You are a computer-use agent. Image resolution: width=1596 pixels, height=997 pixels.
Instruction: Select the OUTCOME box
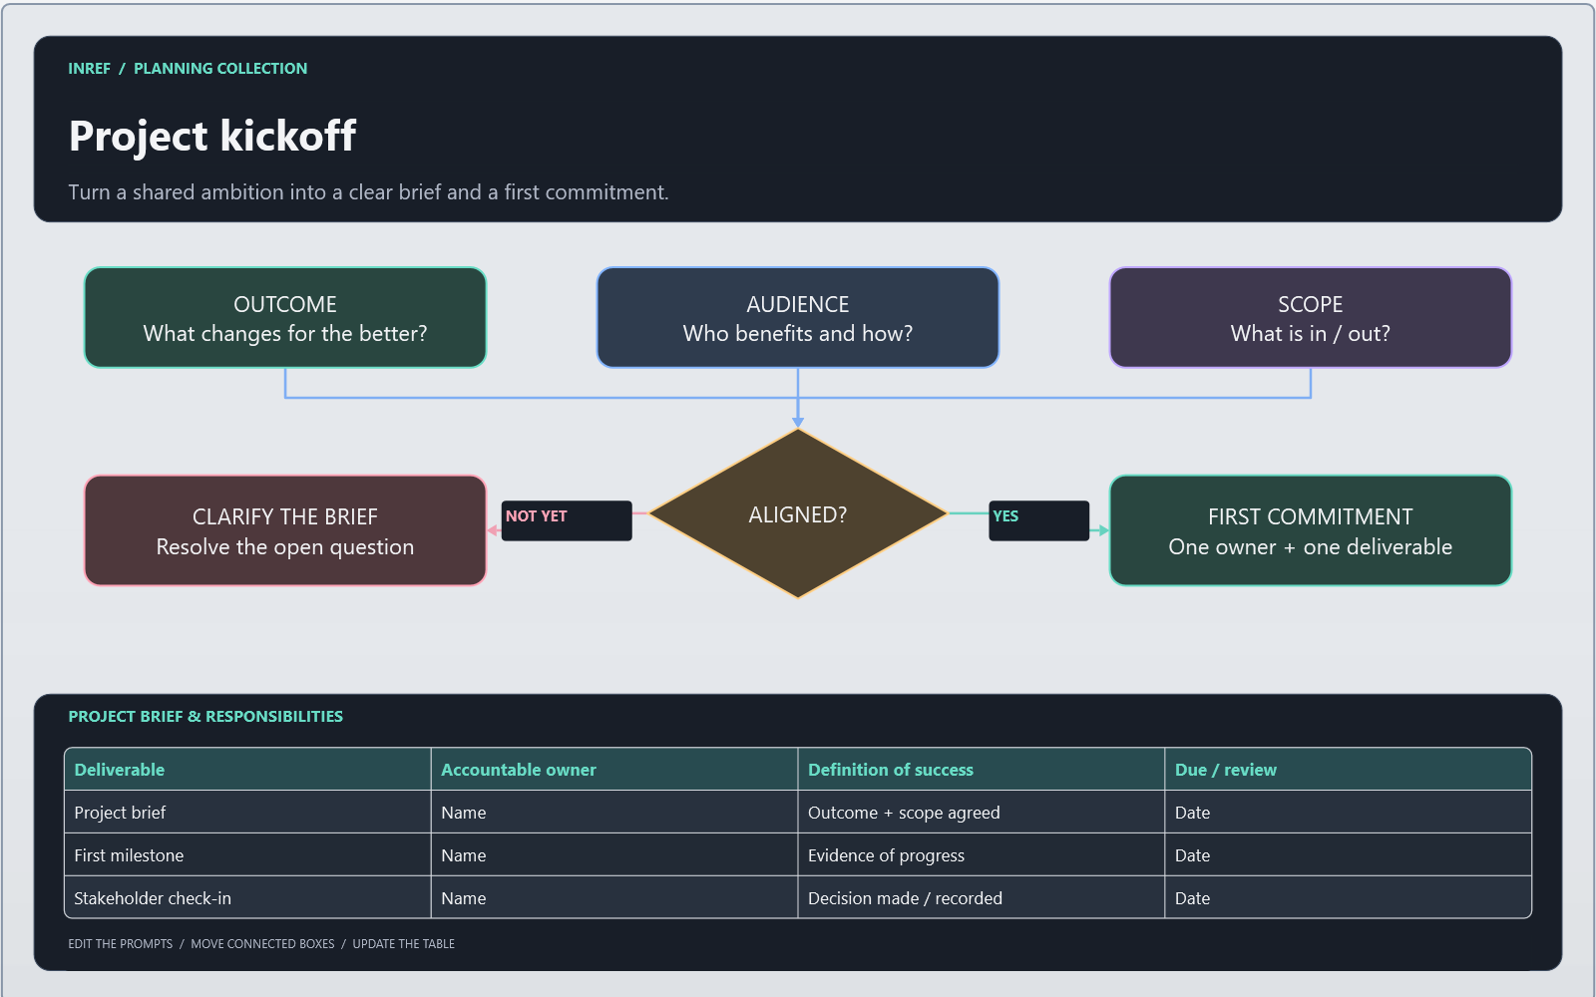(285, 318)
